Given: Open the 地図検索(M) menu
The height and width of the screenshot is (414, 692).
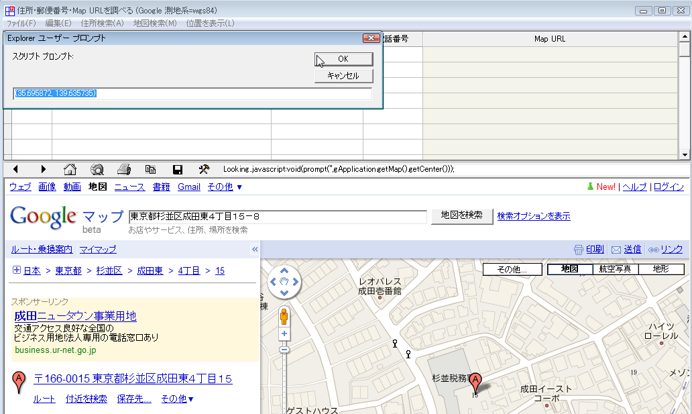Looking at the screenshot, I should [x=155, y=23].
